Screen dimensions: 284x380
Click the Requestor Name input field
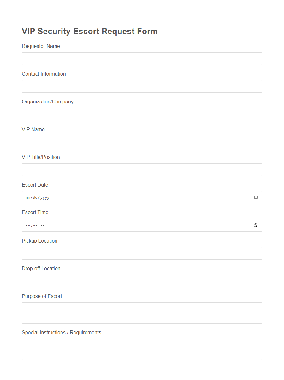[x=141, y=59]
